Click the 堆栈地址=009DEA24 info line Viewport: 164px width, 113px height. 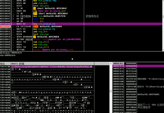tap(11, 53)
